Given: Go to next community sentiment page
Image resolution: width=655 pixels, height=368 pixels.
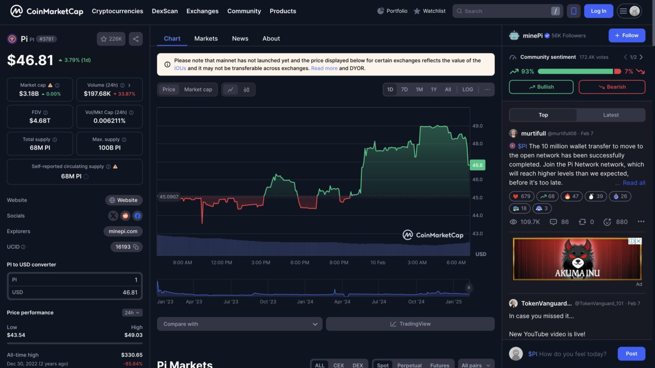Looking at the screenshot, I should click(x=642, y=57).
